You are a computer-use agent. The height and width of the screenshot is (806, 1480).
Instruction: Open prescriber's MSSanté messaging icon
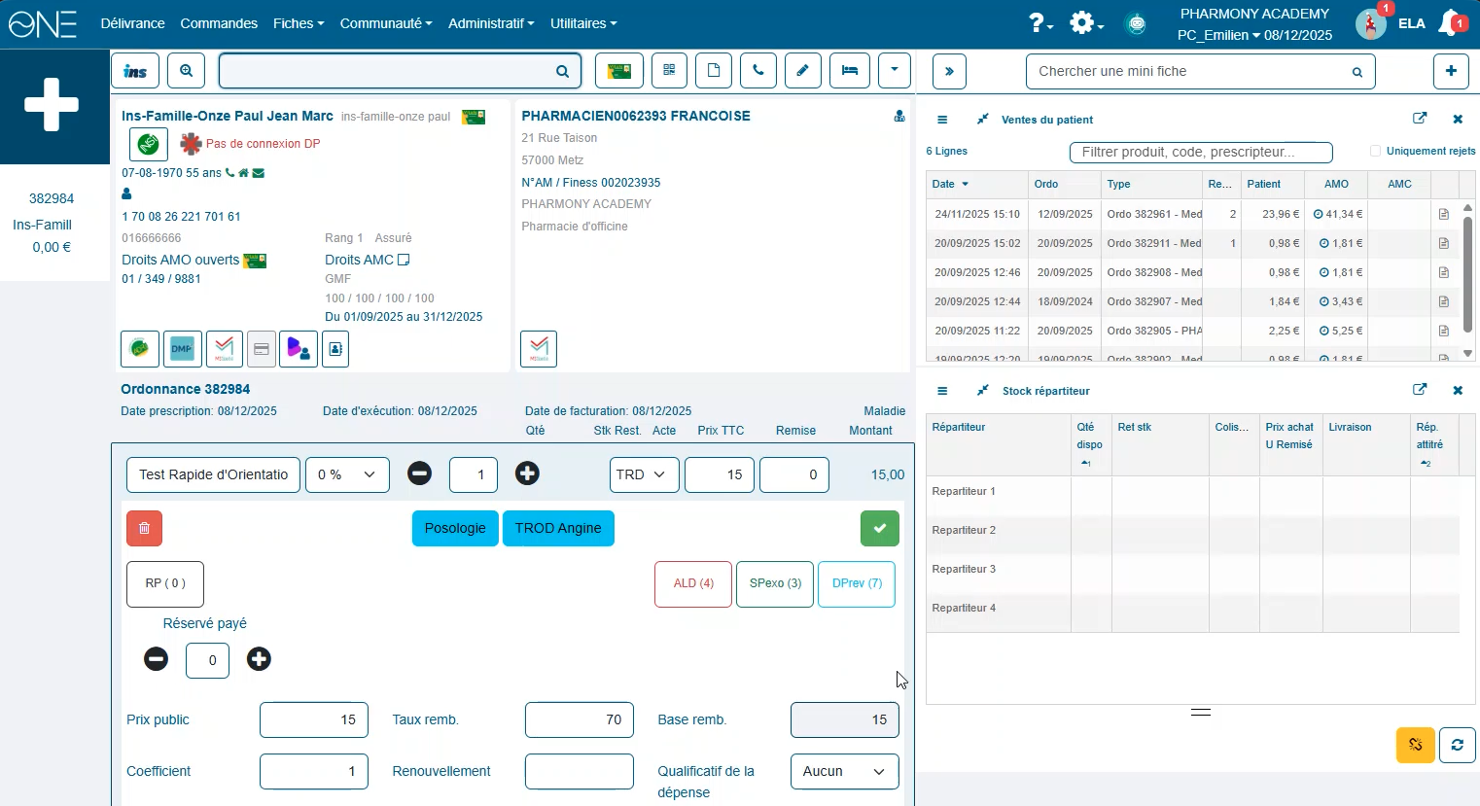point(539,349)
